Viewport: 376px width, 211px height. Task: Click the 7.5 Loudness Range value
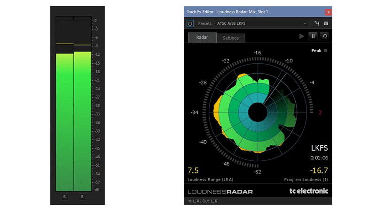pos(193,171)
